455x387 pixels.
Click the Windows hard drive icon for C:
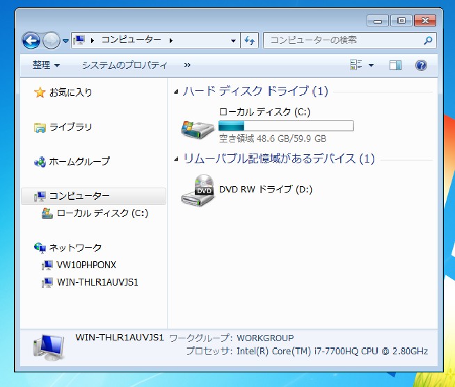coord(198,129)
